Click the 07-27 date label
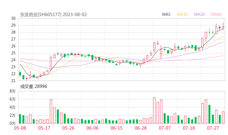Viewport: 228px width, 135px height. (213, 128)
